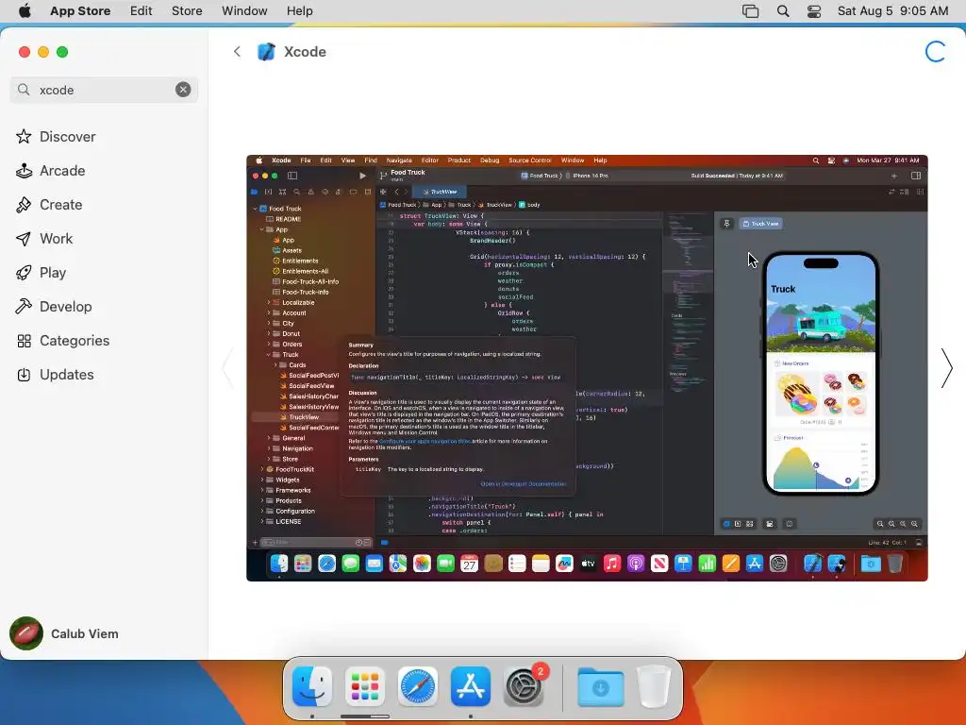This screenshot has width=966, height=725.
Task: Select Create in the sidebar
Action: [x=49, y=205]
